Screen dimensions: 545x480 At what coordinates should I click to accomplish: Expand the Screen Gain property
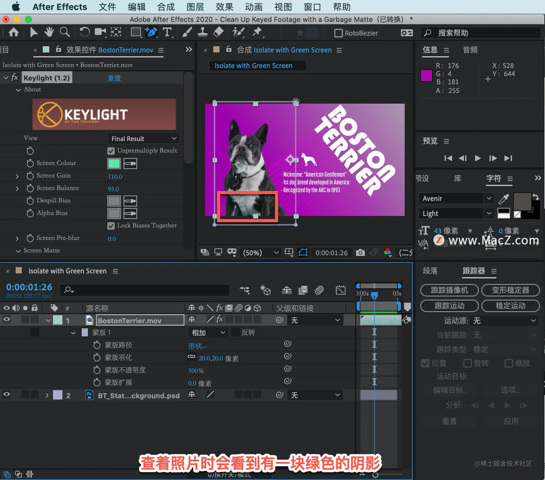click(17, 176)
